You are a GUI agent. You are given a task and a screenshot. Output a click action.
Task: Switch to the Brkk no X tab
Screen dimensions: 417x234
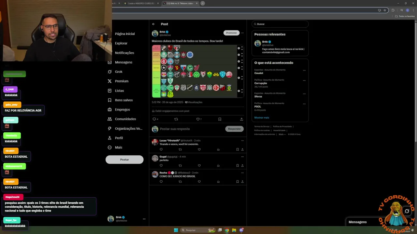tap(180, 3)
